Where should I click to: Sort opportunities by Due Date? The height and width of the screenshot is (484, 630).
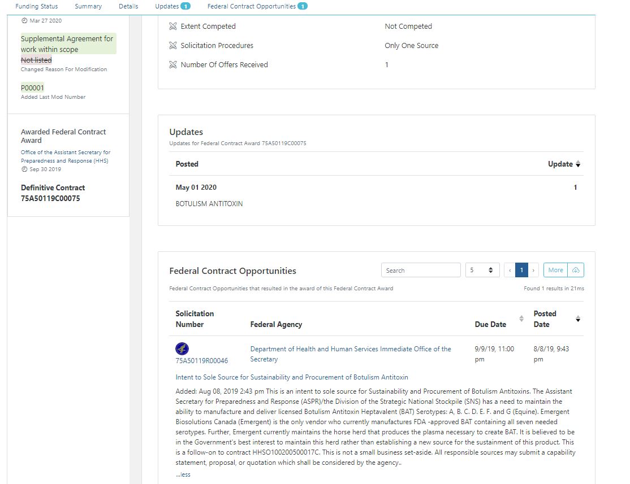pos(521,319)
